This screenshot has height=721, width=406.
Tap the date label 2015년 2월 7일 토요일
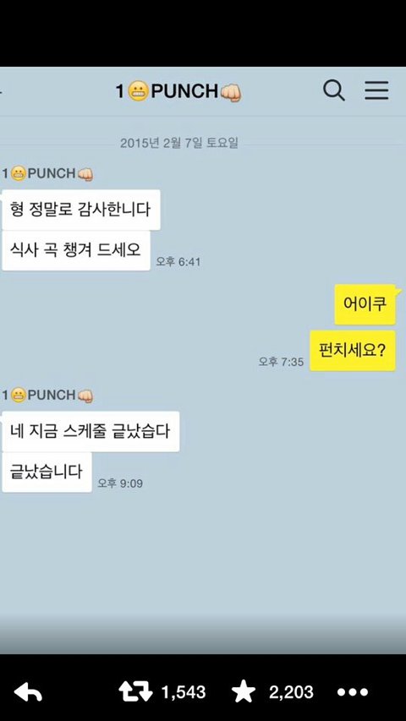point(179,143)
